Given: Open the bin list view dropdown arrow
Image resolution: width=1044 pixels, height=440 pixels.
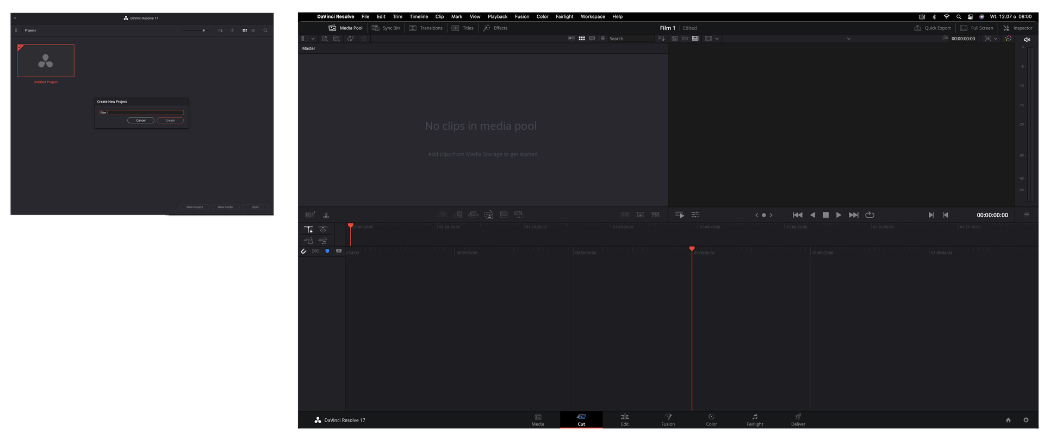Looking at the screenshot, I should [x=313, y=39].
